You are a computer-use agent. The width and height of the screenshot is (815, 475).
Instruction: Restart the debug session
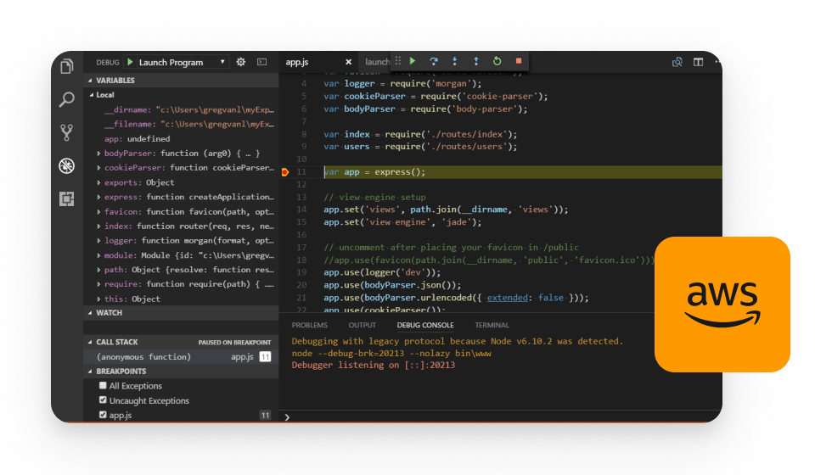(497, 61)
